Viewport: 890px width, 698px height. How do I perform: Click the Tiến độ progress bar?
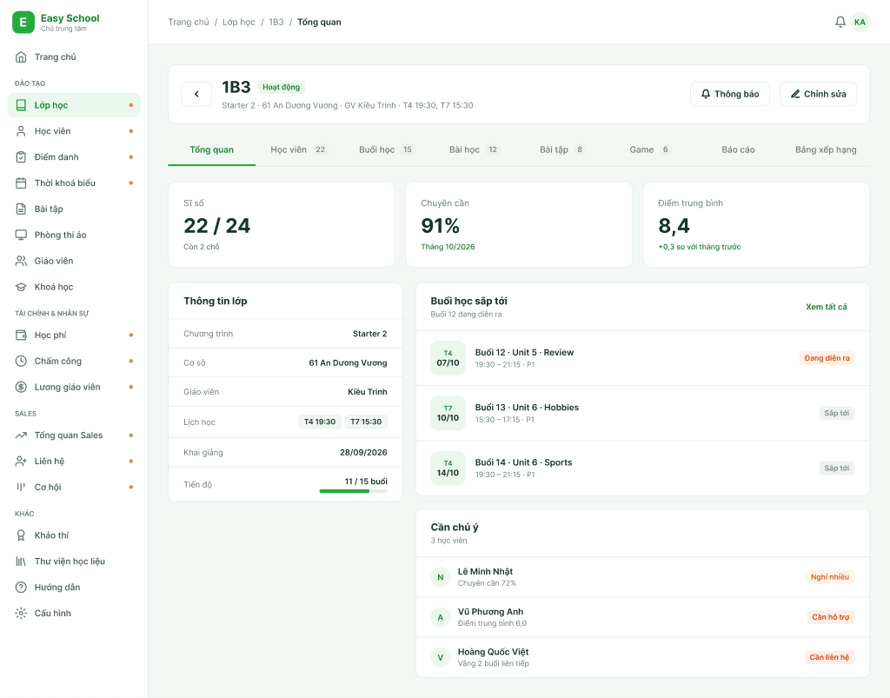(353, 491)
